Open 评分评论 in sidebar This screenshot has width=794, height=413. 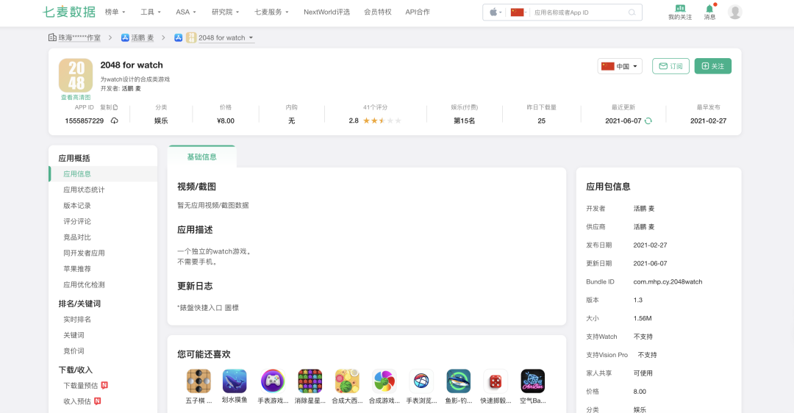77,221
